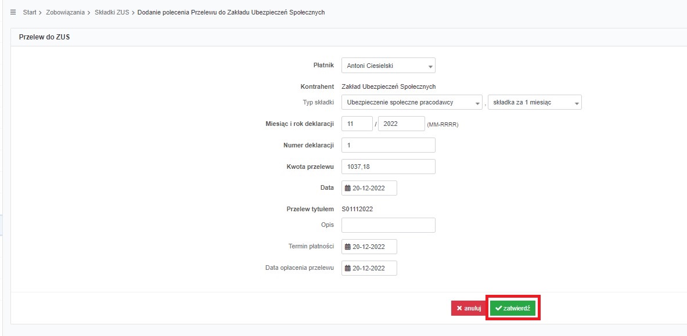Click the empty Opis text field
The width and height of the screenshot is (687, 336).
pos(389,225)
